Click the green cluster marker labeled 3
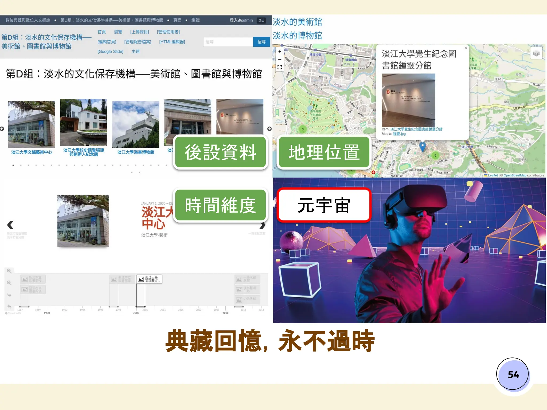 click(x=302, y=129)
